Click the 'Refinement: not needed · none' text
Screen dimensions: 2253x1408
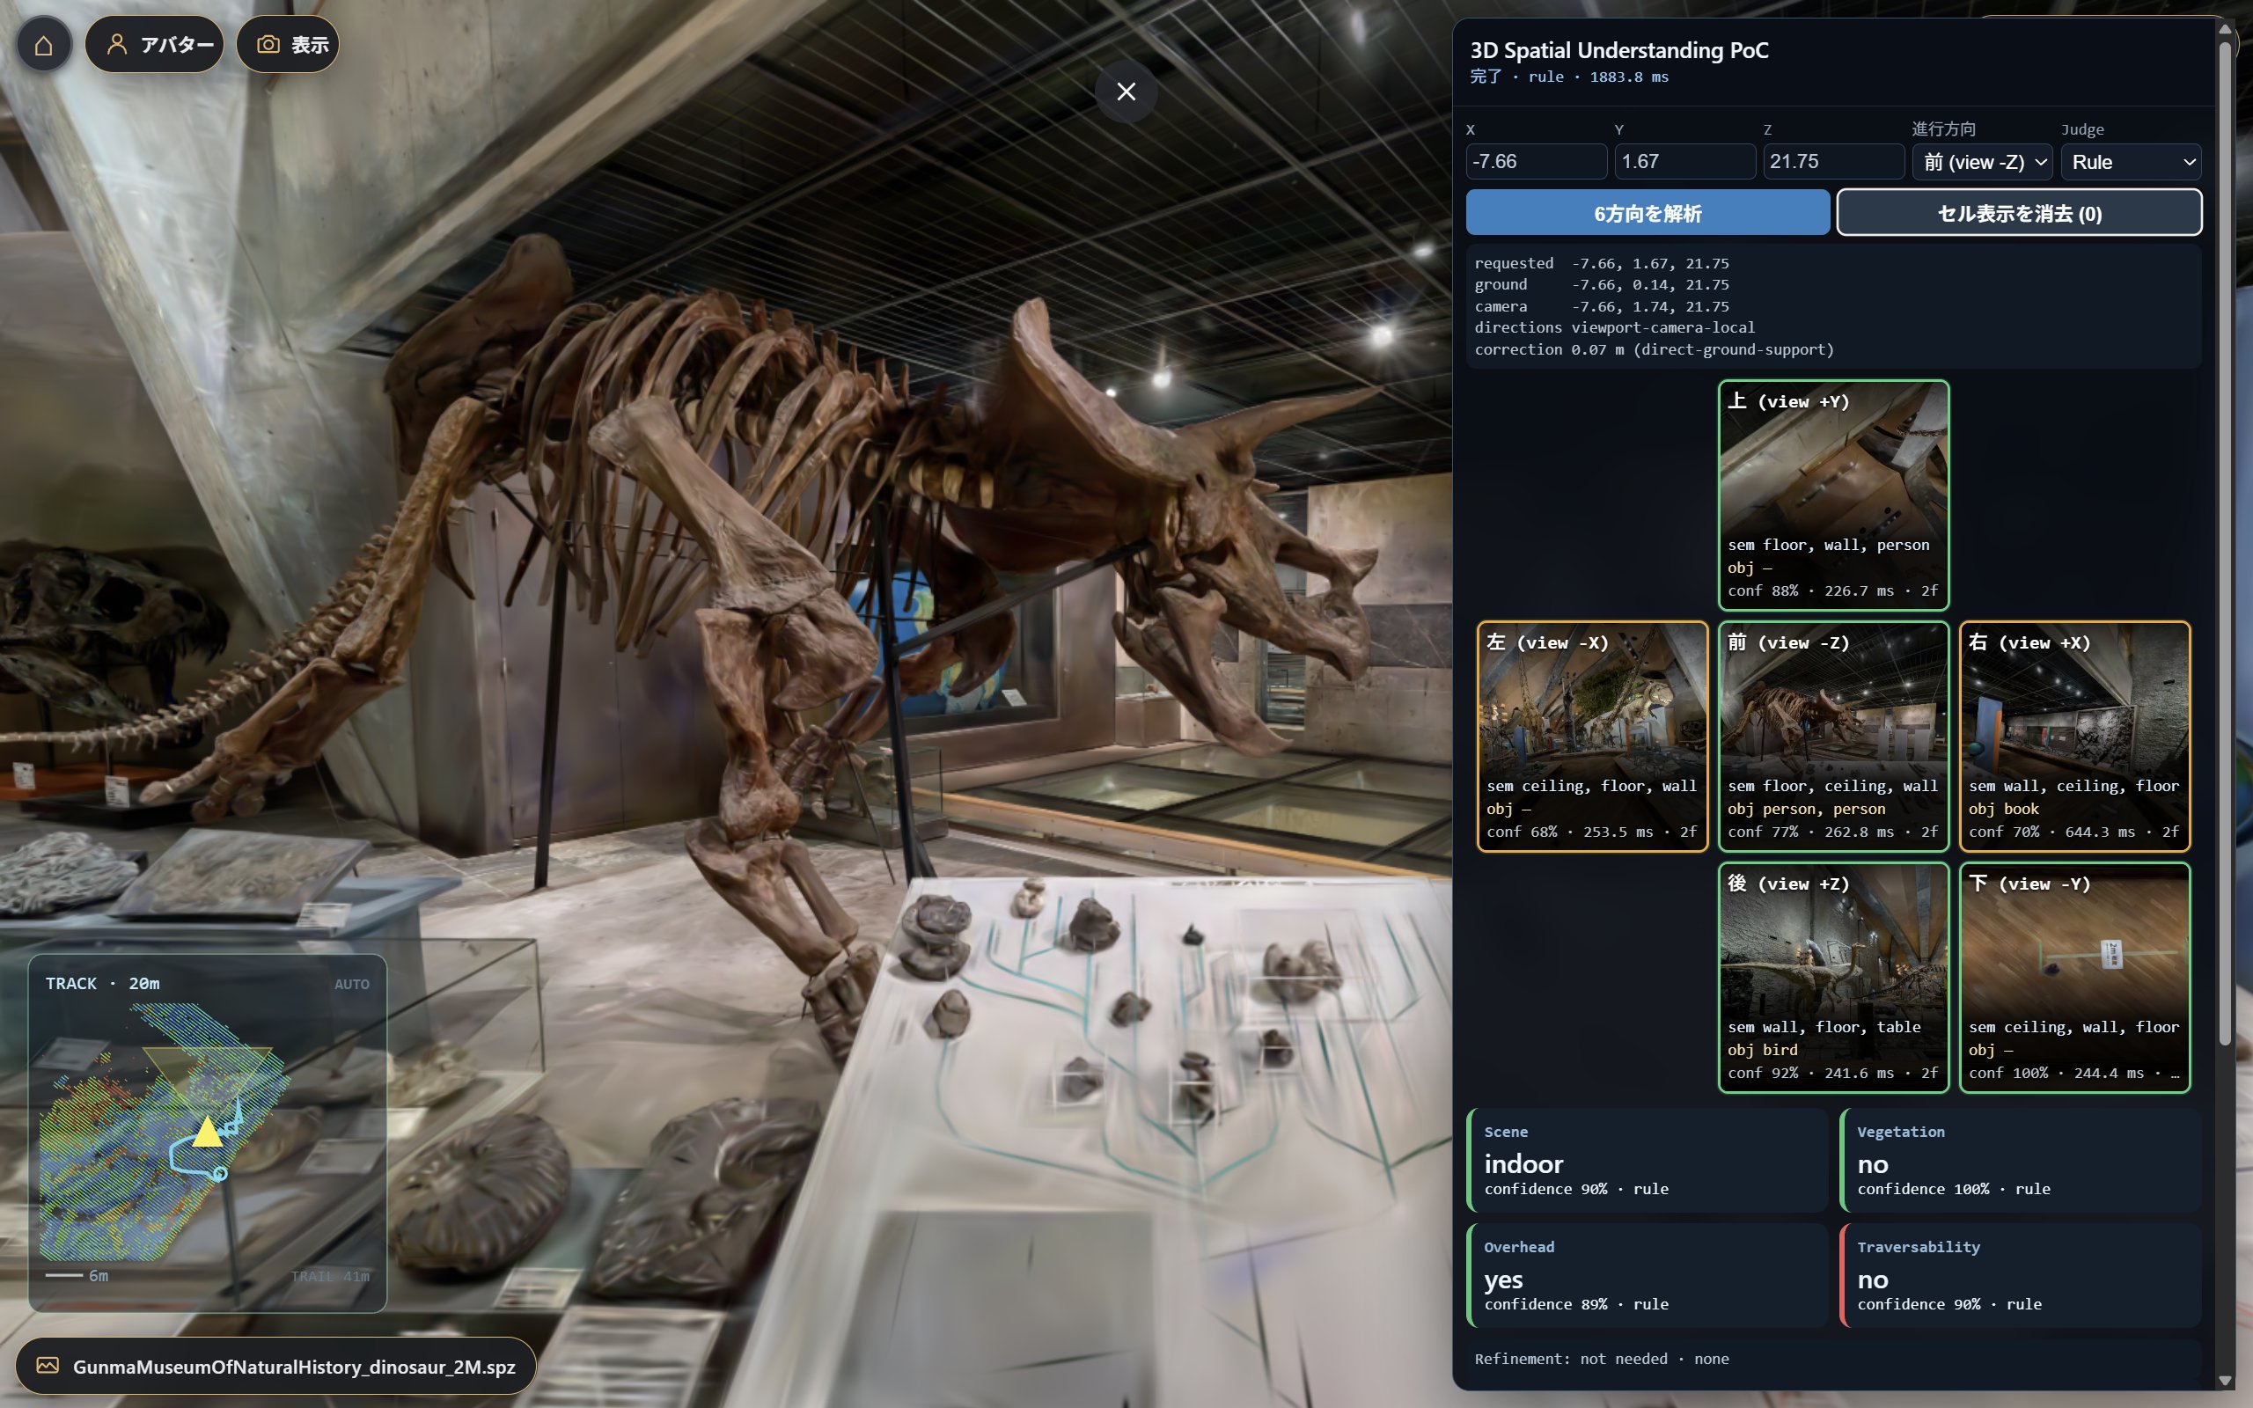[x=1602, y=1359]
